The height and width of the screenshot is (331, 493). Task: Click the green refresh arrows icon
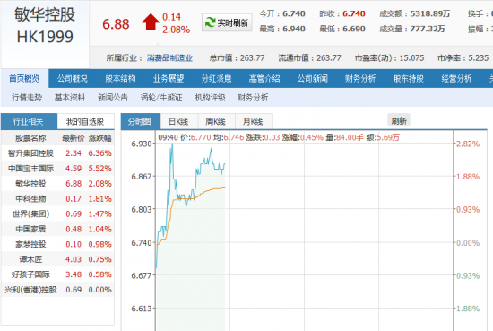pyautogui.click(x=210, y=22)
